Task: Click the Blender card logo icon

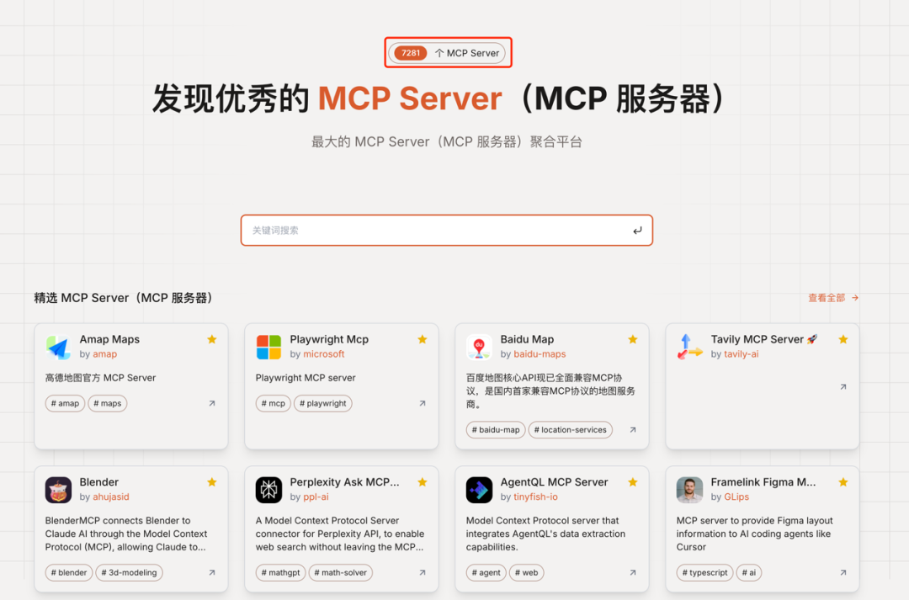Action: coord(59,490)
